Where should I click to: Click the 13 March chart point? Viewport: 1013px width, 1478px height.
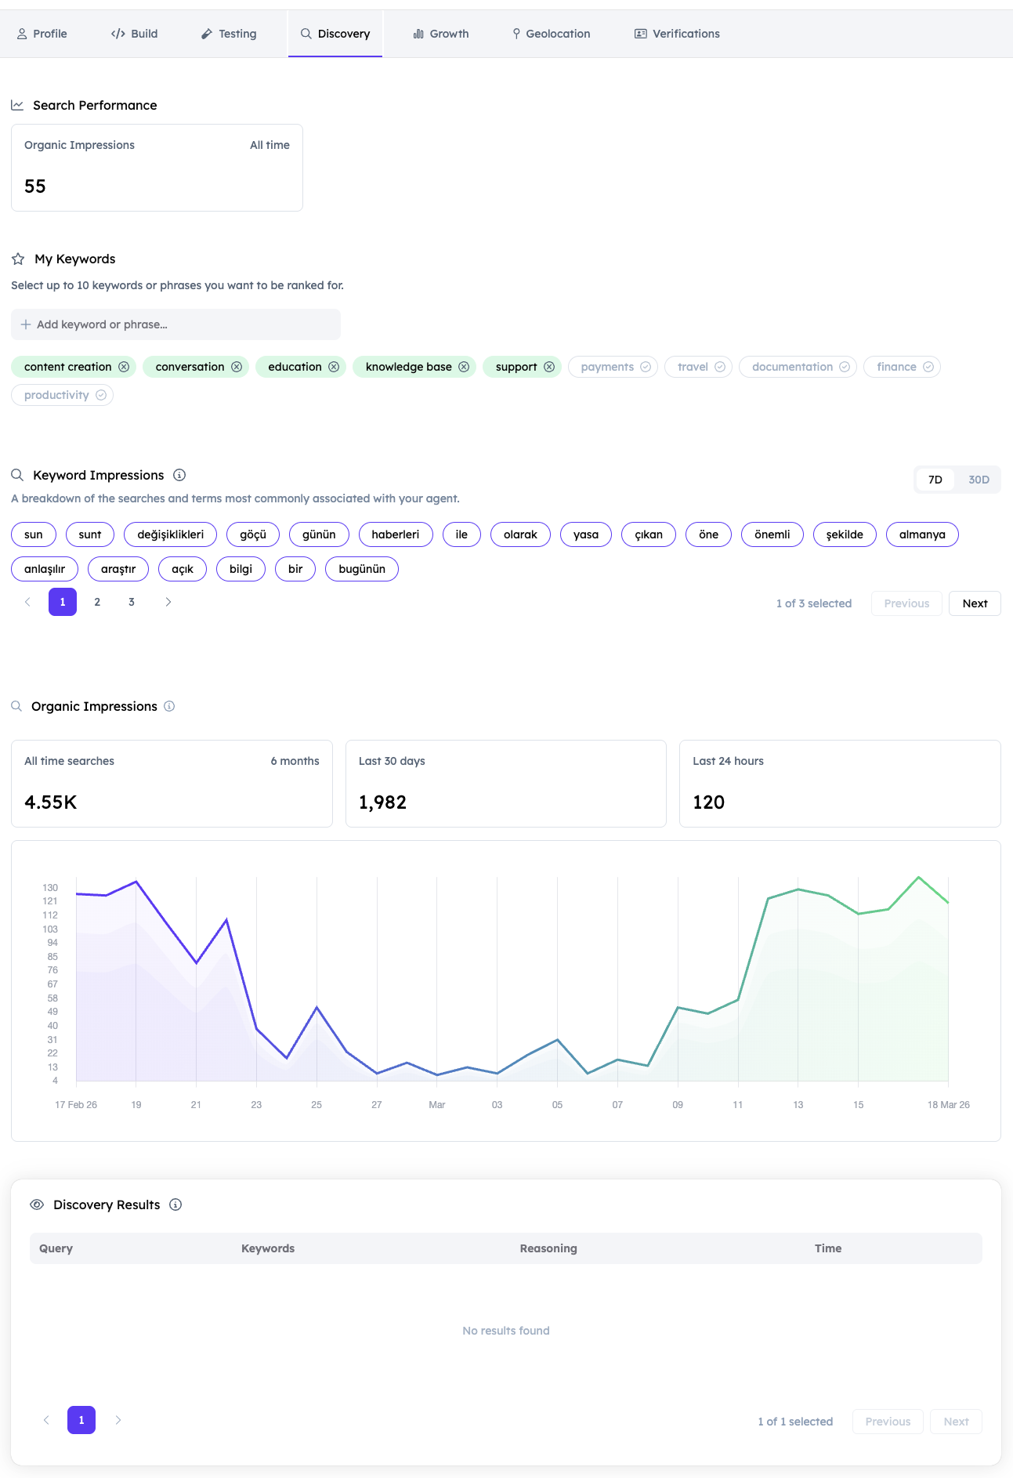point(798,889)
